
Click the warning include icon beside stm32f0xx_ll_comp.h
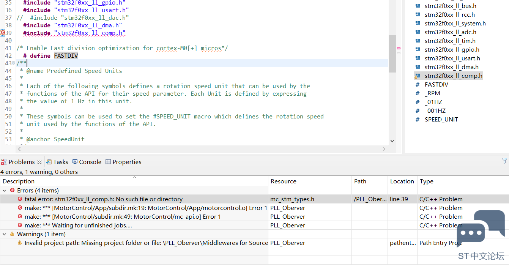pyautogui.click(x=418, y=76)
